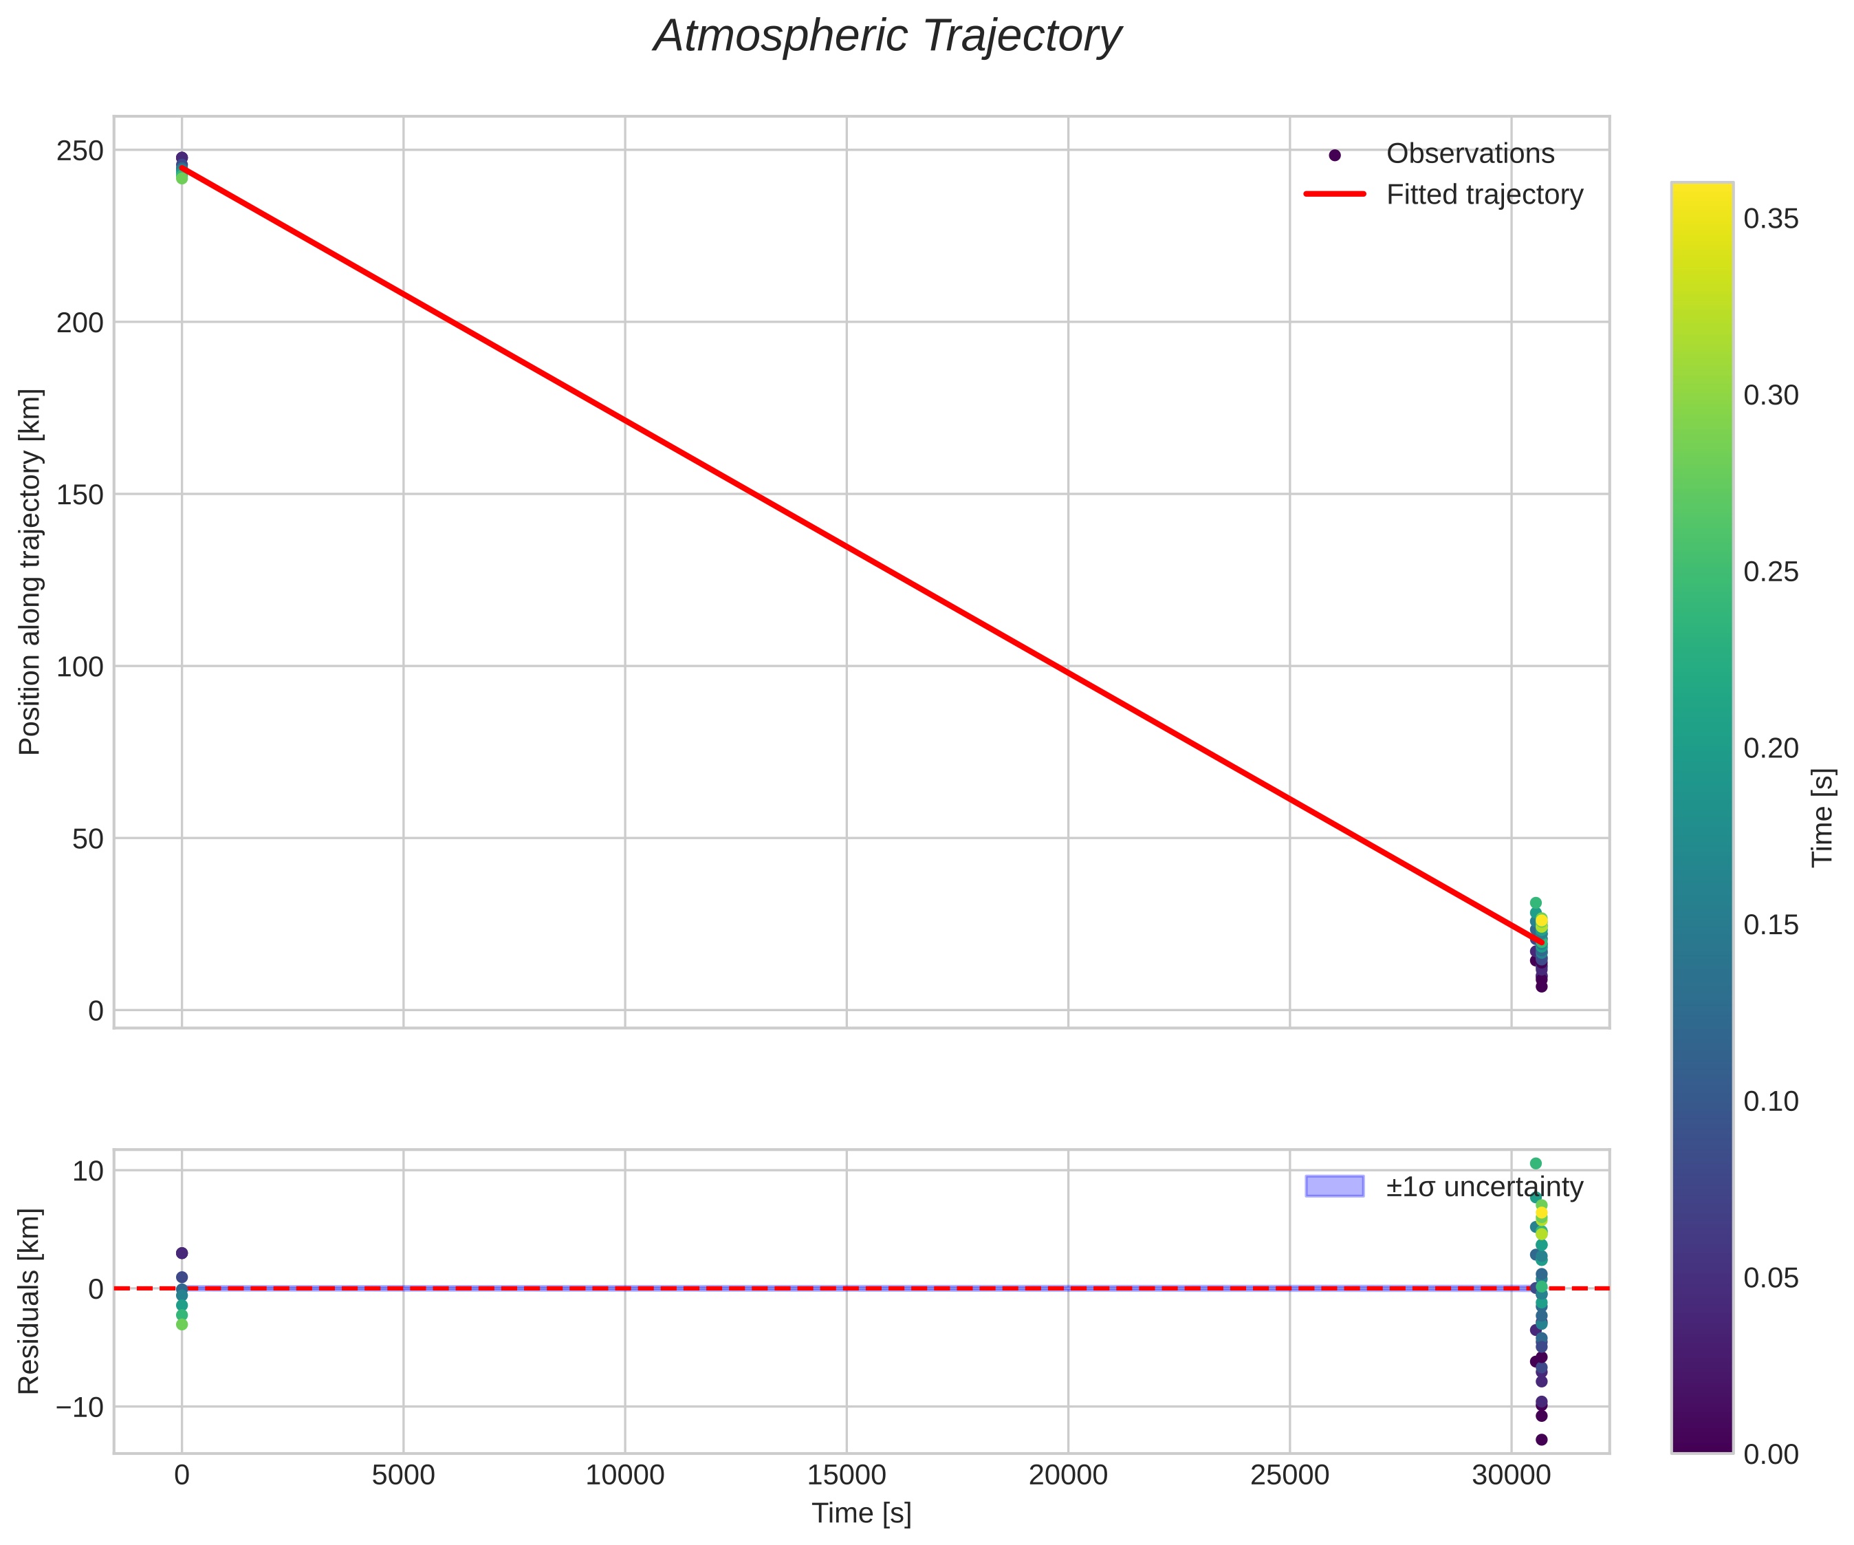Click the Fitted trajectory legend line

tap(1334, 195)
